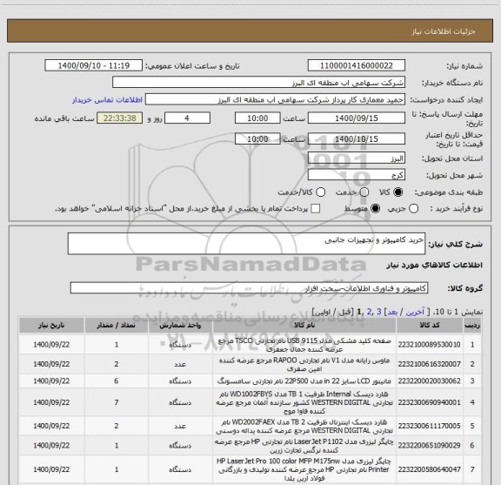Click the شماره نیاز number field
This screenshot has width=501, height=485.
pos(357,65)
